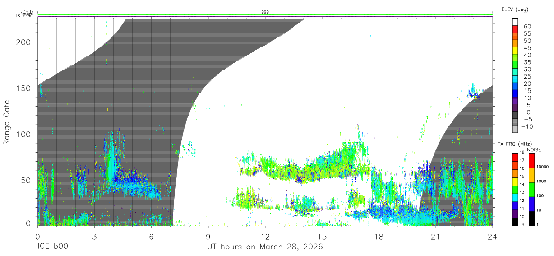
Task: Click the '15' tick on the UT hours axis
Action: (322, 236)
